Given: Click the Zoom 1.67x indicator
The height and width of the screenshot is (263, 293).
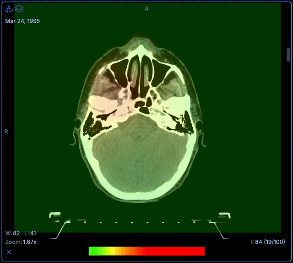Looking at the screenshot, I should [21, 242].
